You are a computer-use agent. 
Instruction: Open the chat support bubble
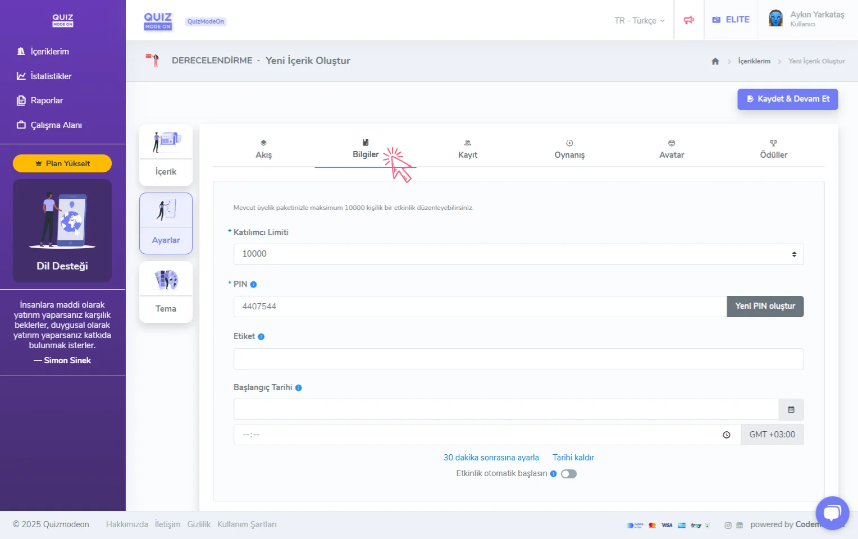tap(832, 513)
